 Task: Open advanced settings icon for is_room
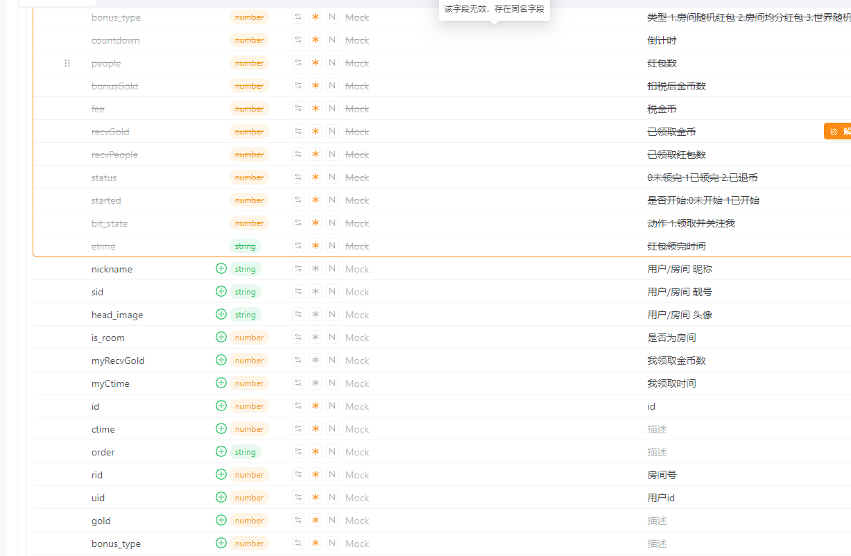298,337
